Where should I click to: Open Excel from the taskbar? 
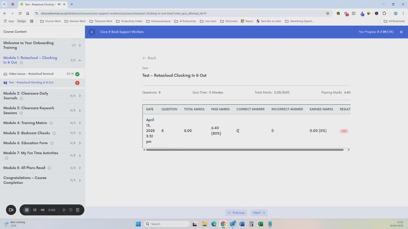pos(260,224)
